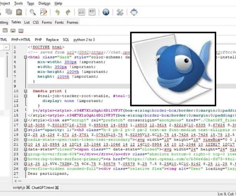Collapse the fold marker on line 16

26,120
